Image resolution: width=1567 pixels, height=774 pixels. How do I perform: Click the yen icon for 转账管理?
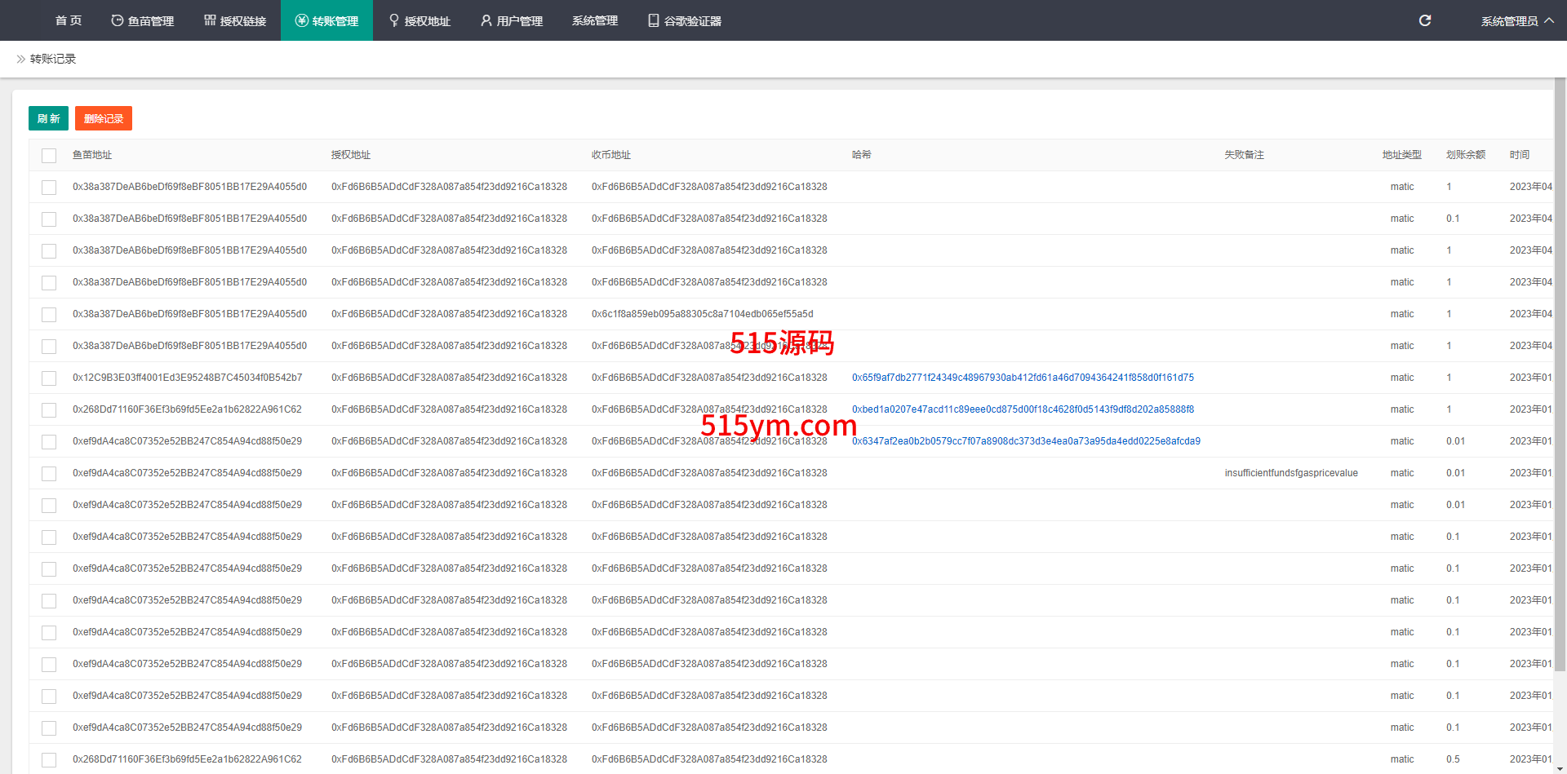tap(301, 20)
